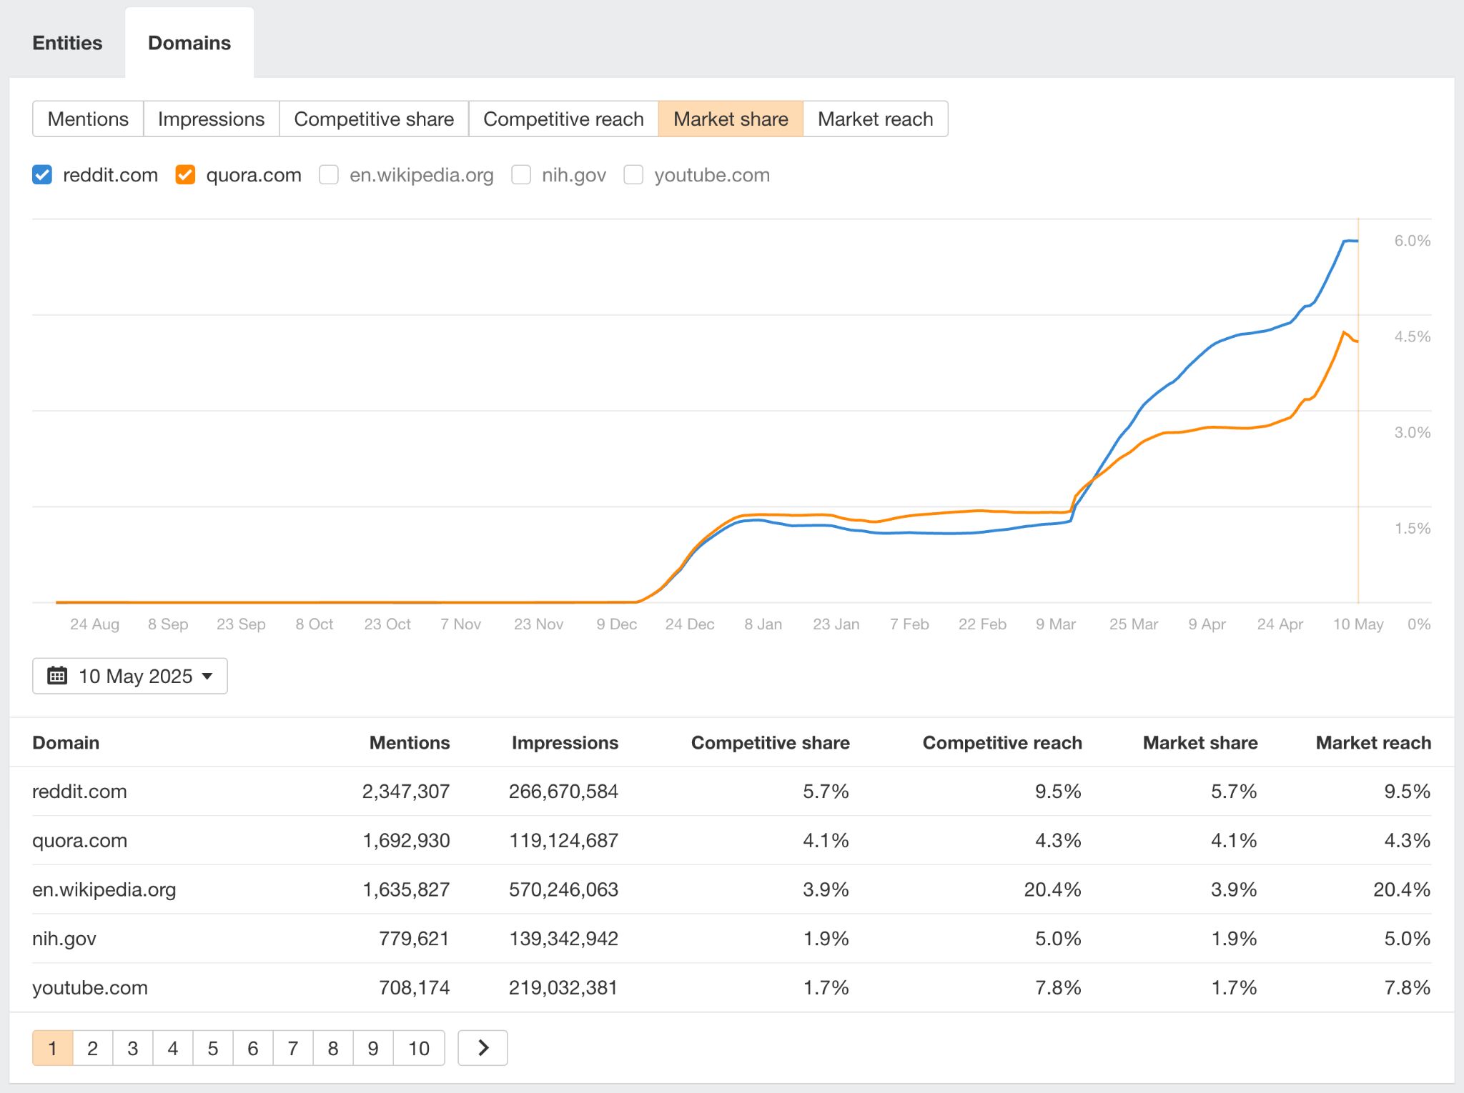Image resolution: width=1464 pixels, height=1093 pixels.
Task: Open page 2 of the results table
Action: [x=91, y=1047]
